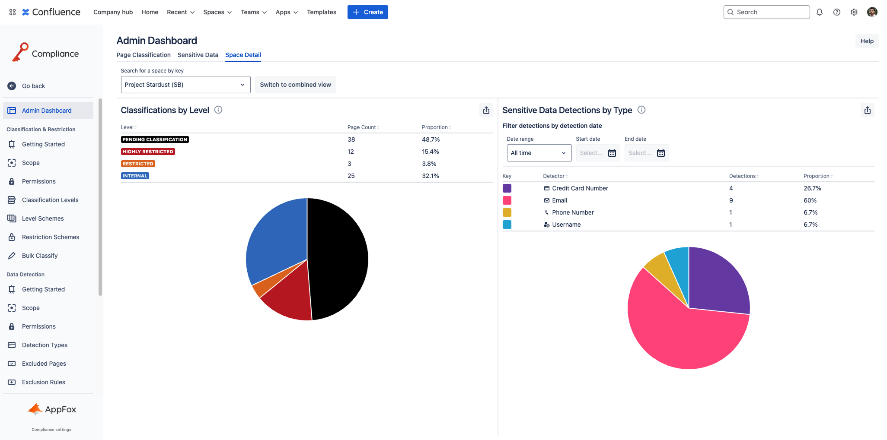Export the Sensitive Data Detections chart
Viewport: 887px width, 440px height.
[x=867, y=110]
